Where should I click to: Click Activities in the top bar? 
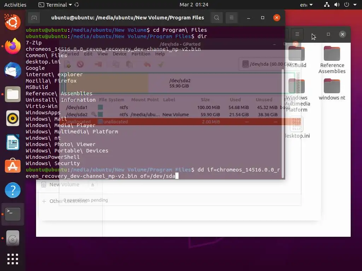click(x=15, y=5)
